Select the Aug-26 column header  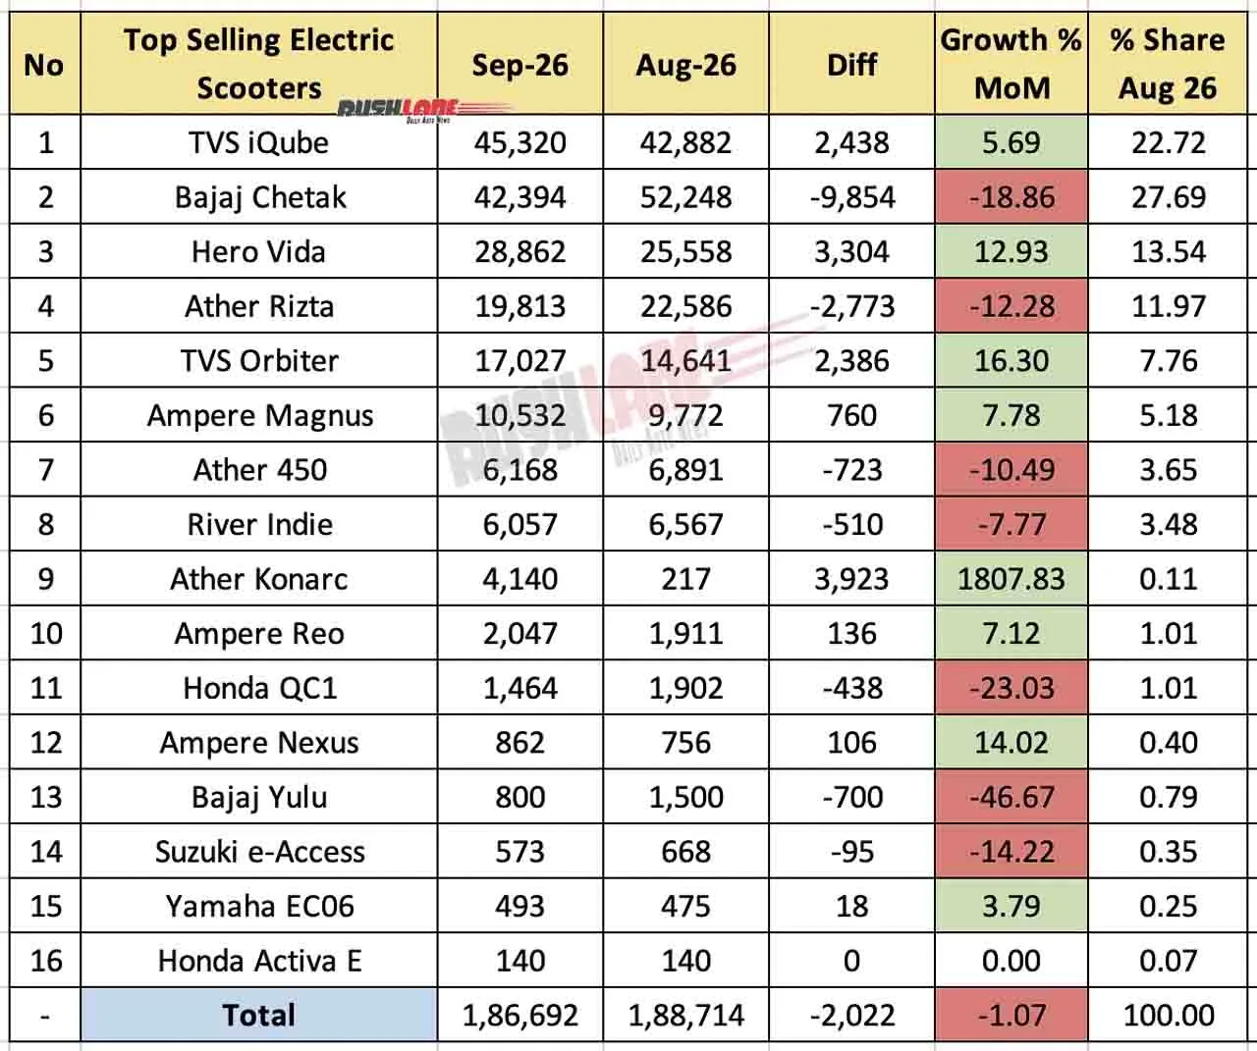685,65
